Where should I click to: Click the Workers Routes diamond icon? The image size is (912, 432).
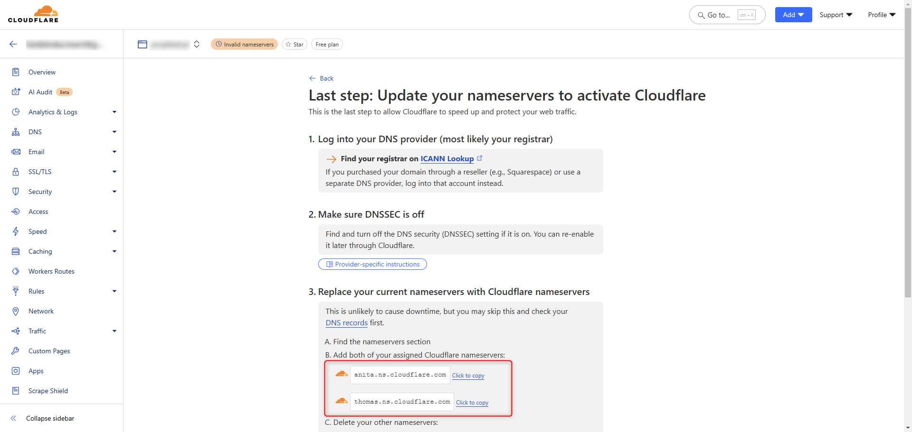click(16, 271)
